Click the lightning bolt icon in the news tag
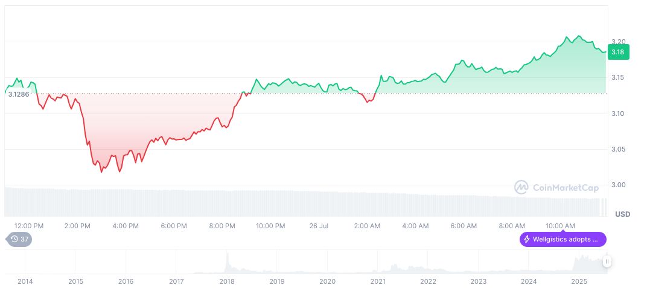The width and height of the screenshot is (647, 288). click(x=526, y=239)
